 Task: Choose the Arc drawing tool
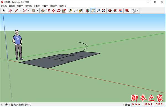tap(25, 11)
